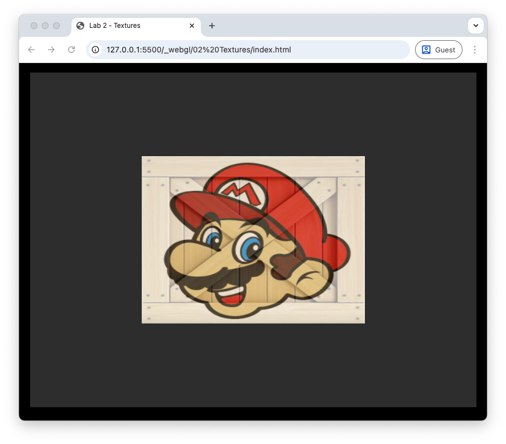Screen dimensions: 506x444
Task: Click the Guest profile button
Action: [438, 50]
